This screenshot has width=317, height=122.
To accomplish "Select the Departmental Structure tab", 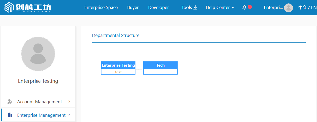I will pyautogui.click(x=116, y=35).
